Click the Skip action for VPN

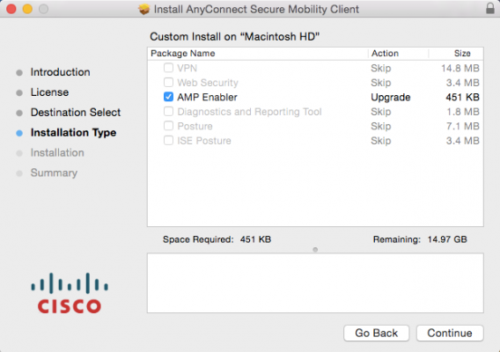[x=381, y=69]
